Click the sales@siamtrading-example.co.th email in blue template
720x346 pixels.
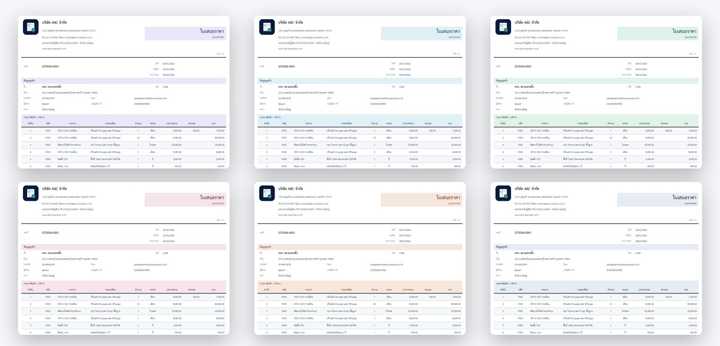387,98
